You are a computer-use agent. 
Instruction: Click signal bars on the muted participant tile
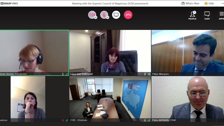click(x=67, y=120)
